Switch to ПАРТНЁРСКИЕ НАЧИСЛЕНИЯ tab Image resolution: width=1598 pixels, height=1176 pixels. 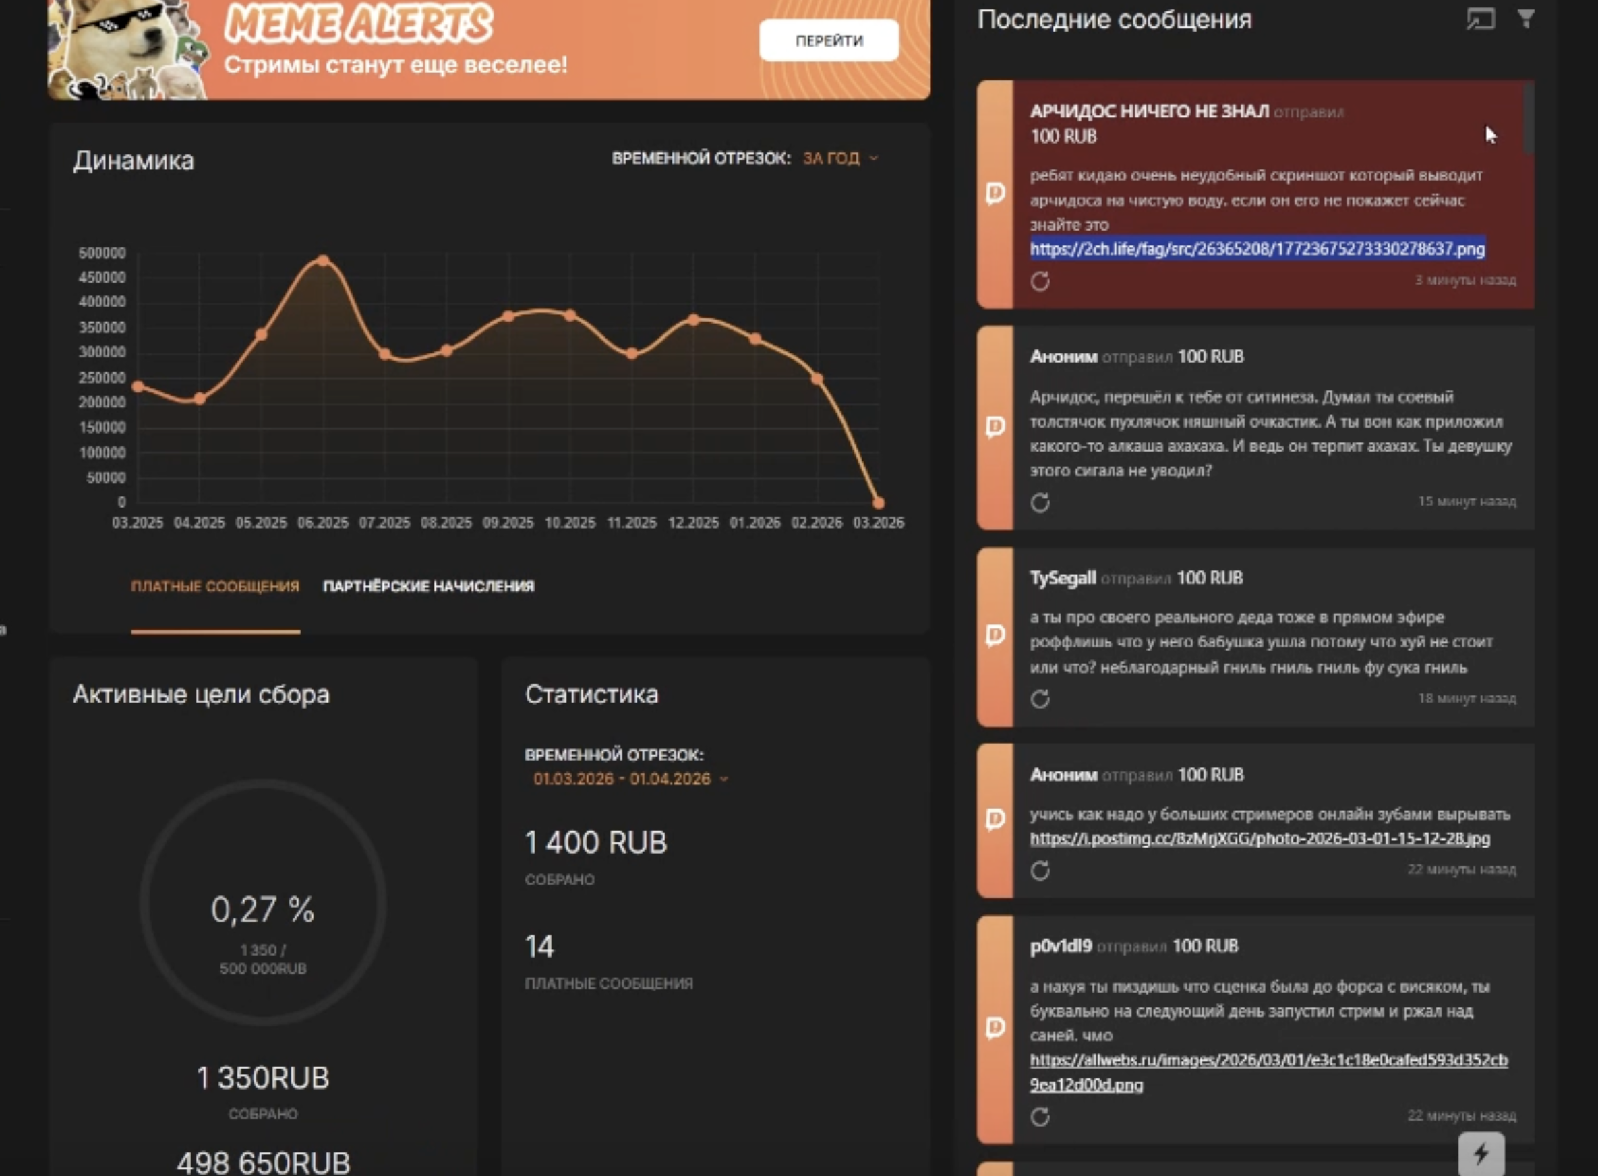pyautogui.click(x=429, y=587)
